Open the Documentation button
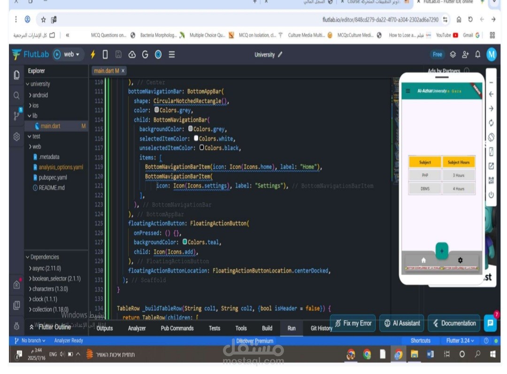 pyautogui.click(x=454, y=323)
